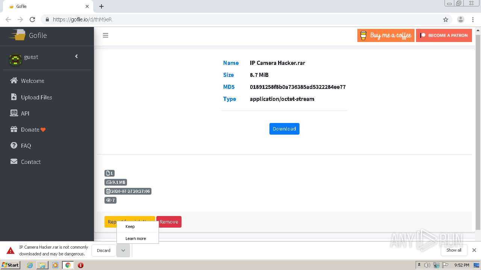Image resolution: width=481 pixels, height=270 pixels.
Task: Open media player from taskbar
Action: point(55,265)
